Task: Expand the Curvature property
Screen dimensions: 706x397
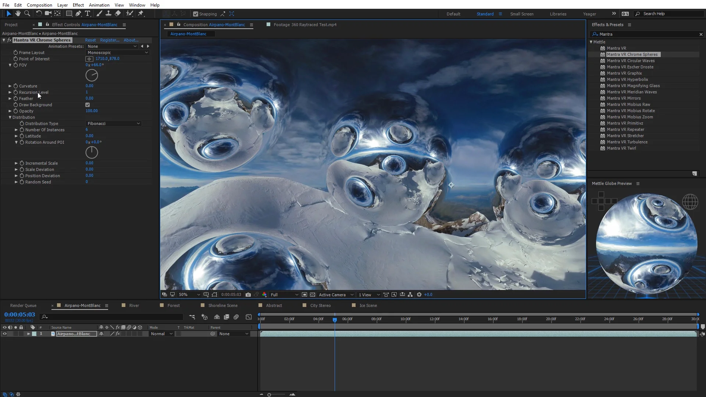Action: [x=10, y=86]
